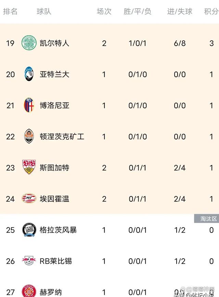219x297 pixels.
Task: Open the 顿涅茨克矿工 team link
Action: coord(62,136)
